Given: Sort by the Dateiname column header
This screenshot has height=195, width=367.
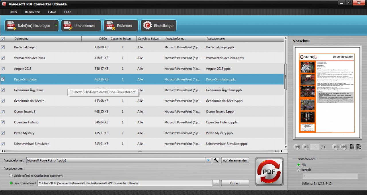Looking at the screenshot, I should (47, 39).
